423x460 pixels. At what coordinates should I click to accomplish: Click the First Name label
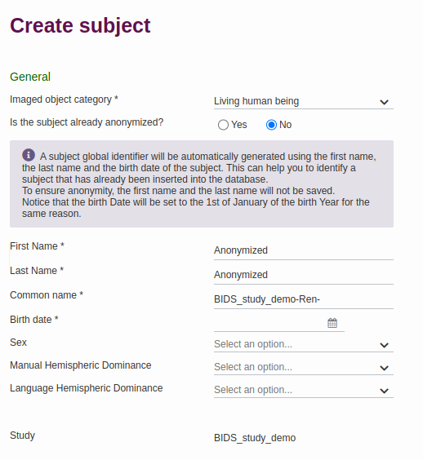pyautogui.click(x=37, y=245)
